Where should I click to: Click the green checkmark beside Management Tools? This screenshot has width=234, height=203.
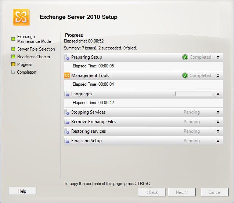(185, 75)
